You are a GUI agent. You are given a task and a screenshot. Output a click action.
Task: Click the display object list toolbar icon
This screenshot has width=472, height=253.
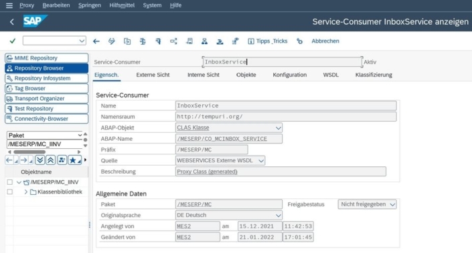(x=189, y=41)
